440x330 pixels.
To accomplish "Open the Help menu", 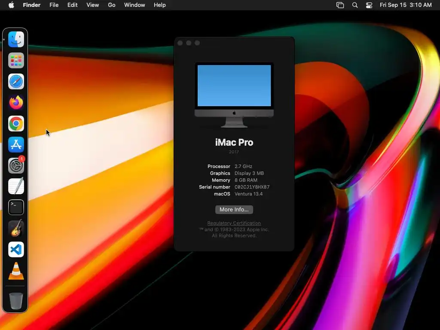I will (160, 5).
